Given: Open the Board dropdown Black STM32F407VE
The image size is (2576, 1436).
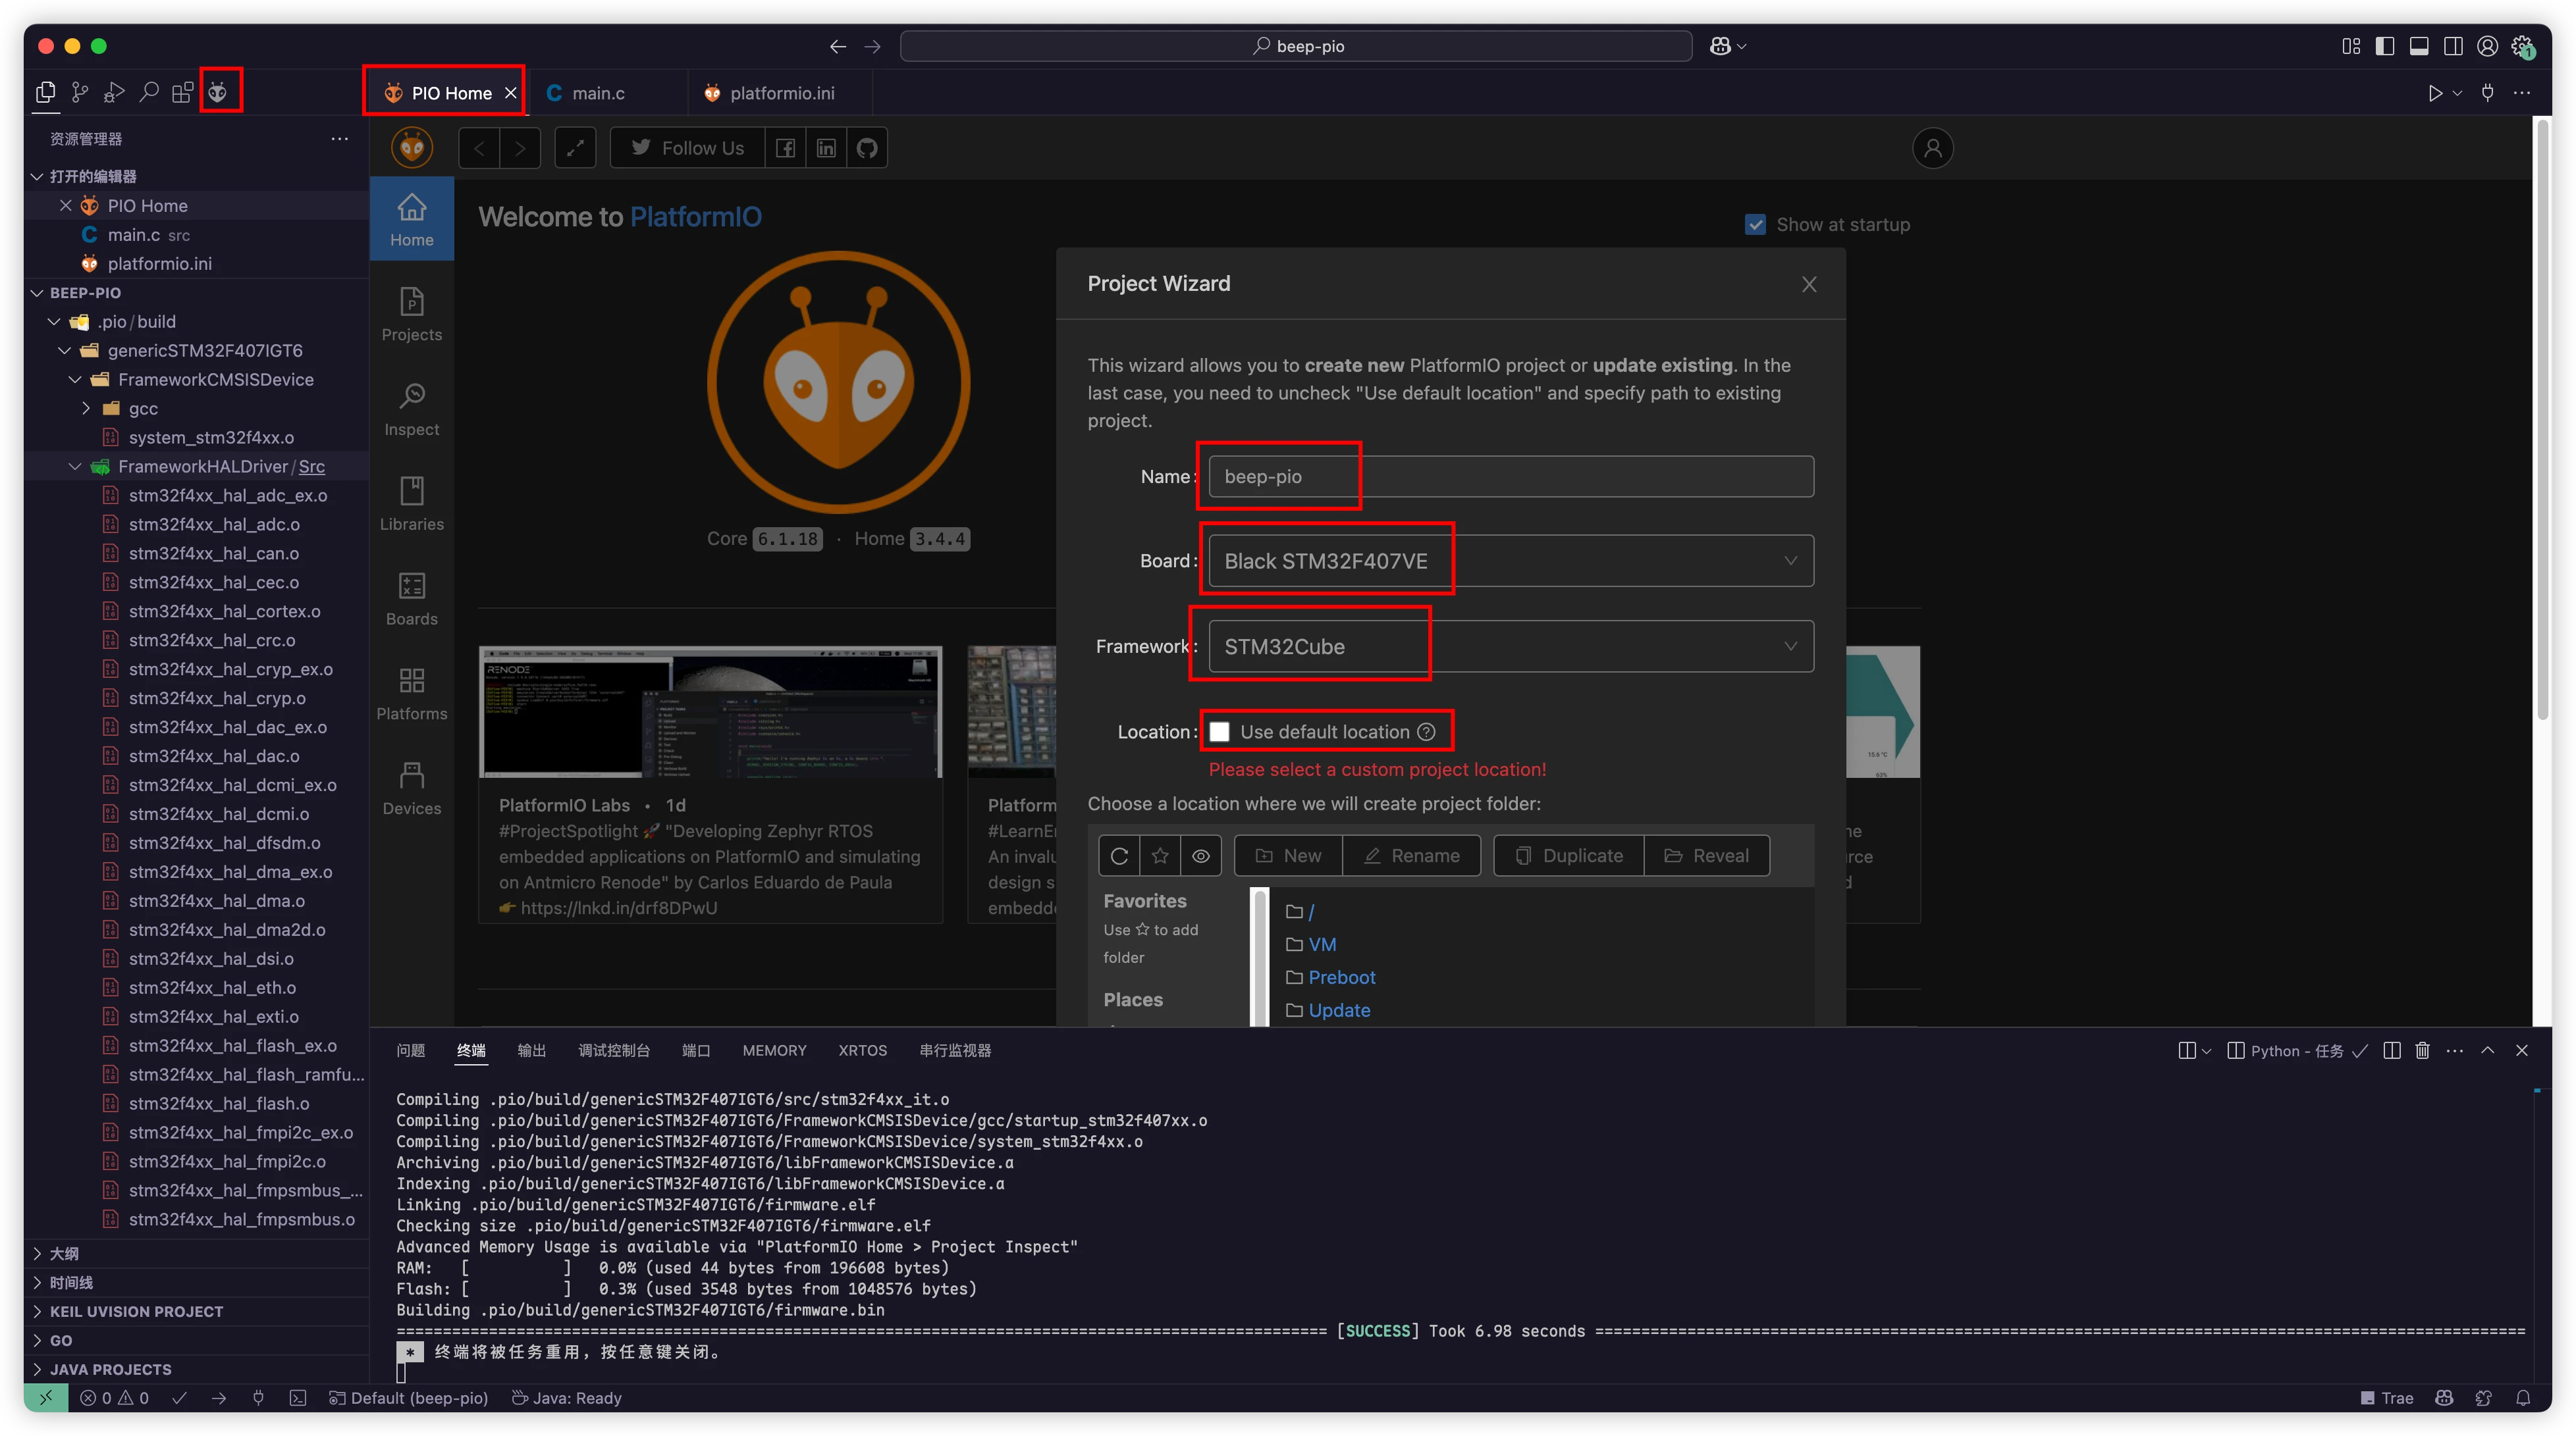Looking at the screenshot, I should (x=1510, y=561).
